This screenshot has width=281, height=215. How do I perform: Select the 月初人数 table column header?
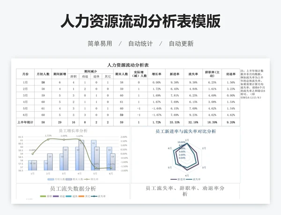click(x=43, y=74)
